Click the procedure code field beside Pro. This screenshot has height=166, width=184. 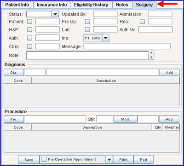tap(55, 119)
